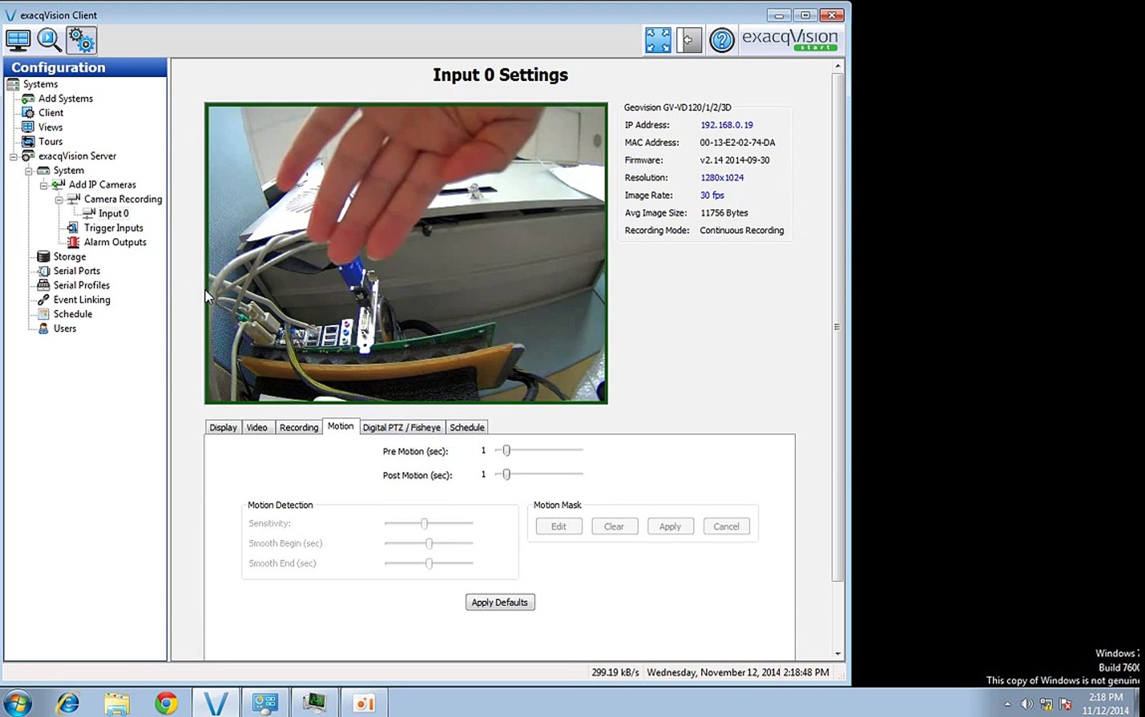
Task: Click the volume speaker tray icon
Action: [1027, 704]
